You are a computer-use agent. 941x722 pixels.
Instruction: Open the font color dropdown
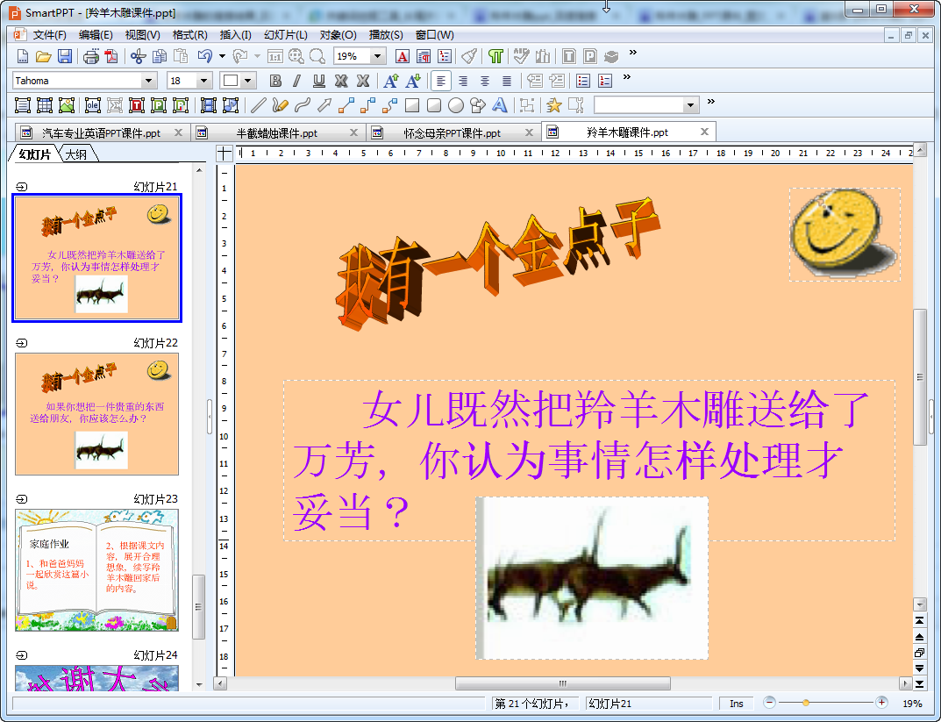click(248, 81)
